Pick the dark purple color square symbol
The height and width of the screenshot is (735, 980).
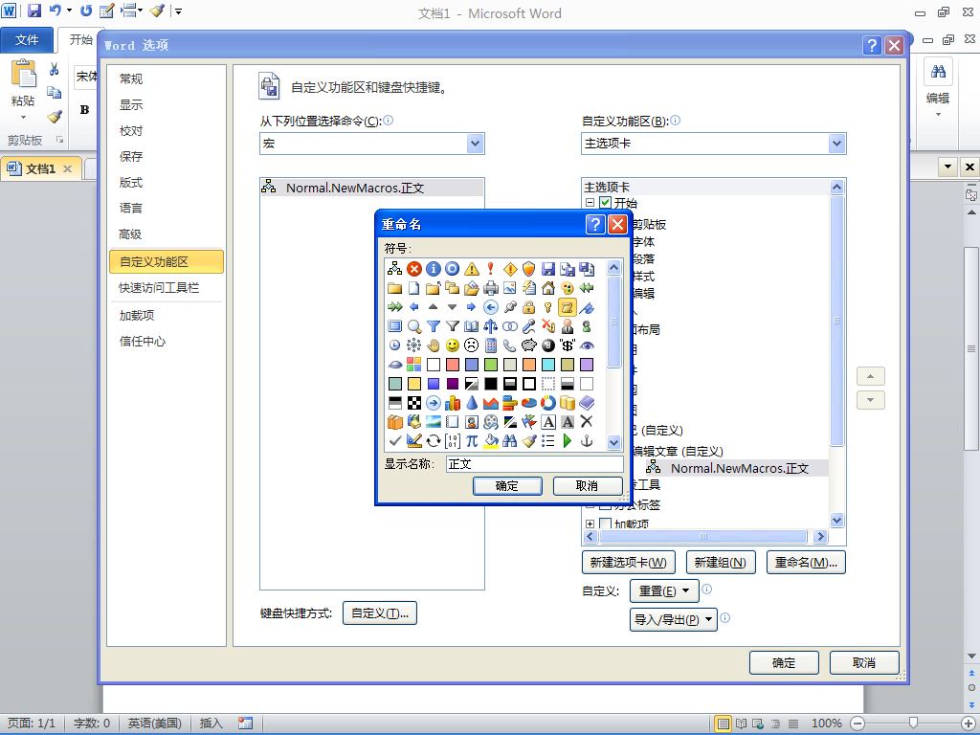click(x=453, y=384)
